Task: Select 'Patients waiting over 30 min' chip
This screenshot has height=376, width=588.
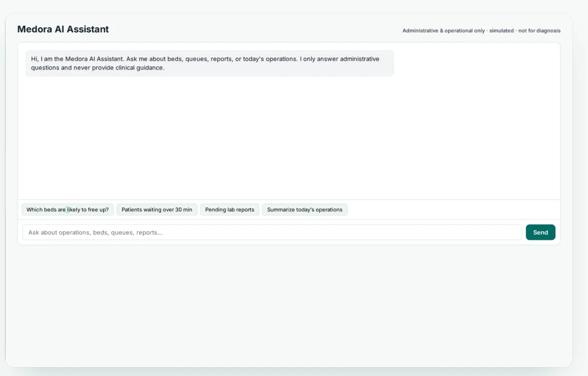Action: pos(157,210)
